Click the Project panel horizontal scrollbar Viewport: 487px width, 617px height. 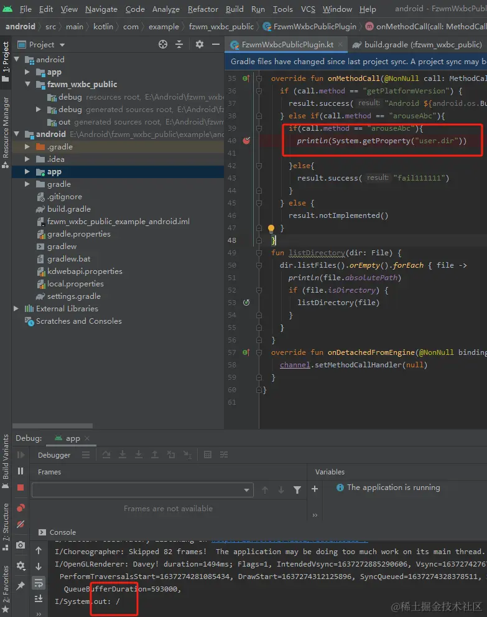click(53, 426)
